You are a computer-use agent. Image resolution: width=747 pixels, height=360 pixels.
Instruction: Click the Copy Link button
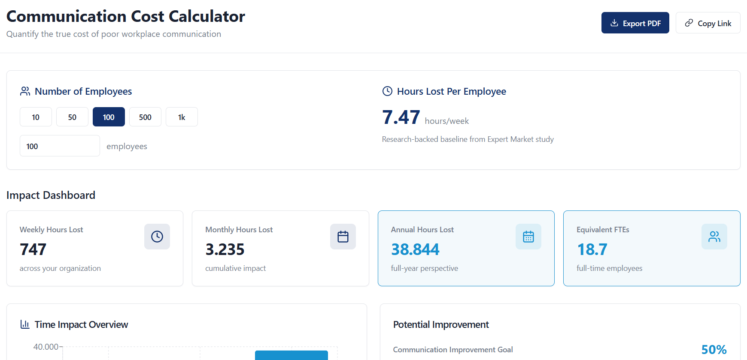tap(708, 23)
